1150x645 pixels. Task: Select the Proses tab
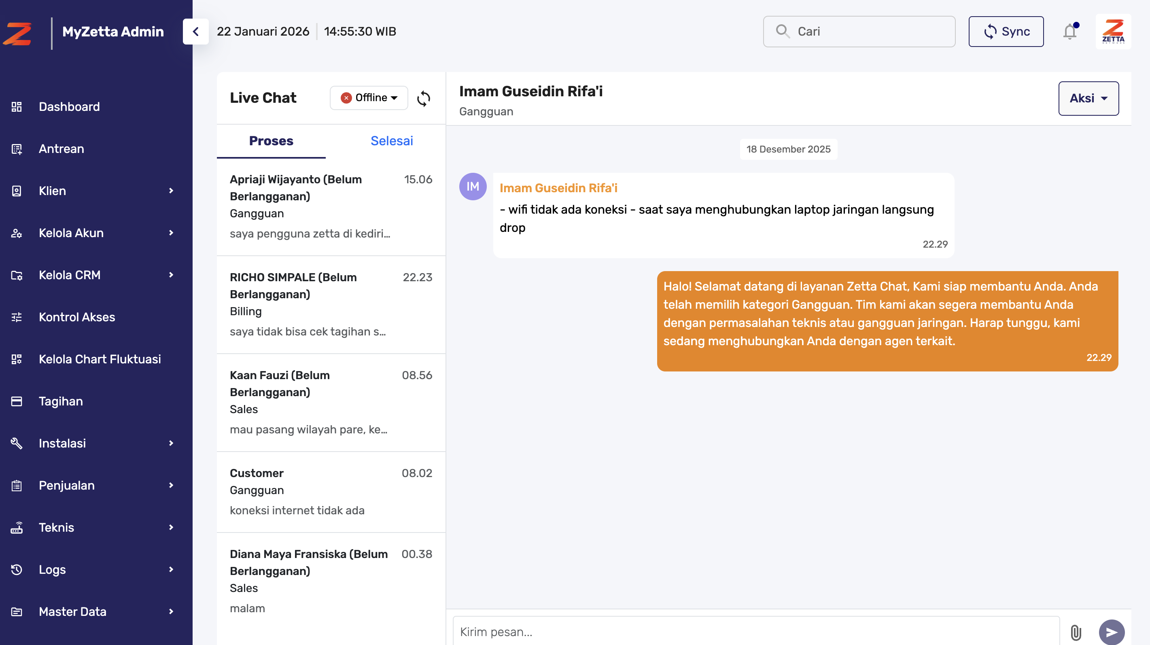271,141
